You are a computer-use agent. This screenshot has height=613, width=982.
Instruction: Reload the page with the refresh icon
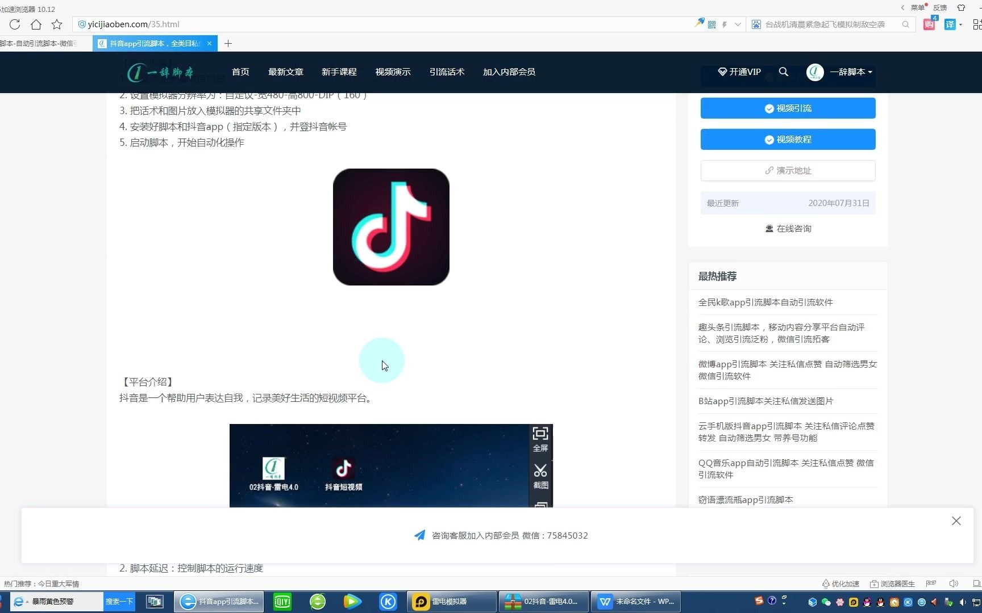[x=15, y=24]
